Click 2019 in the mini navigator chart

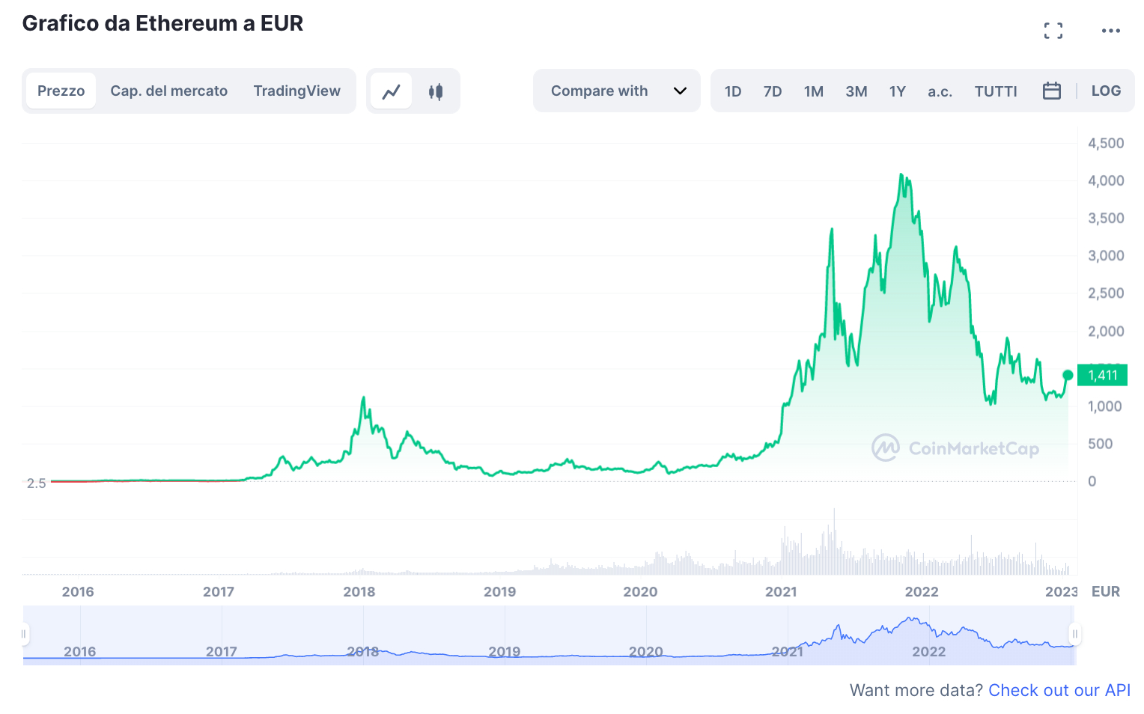click(x=505, y=651)
